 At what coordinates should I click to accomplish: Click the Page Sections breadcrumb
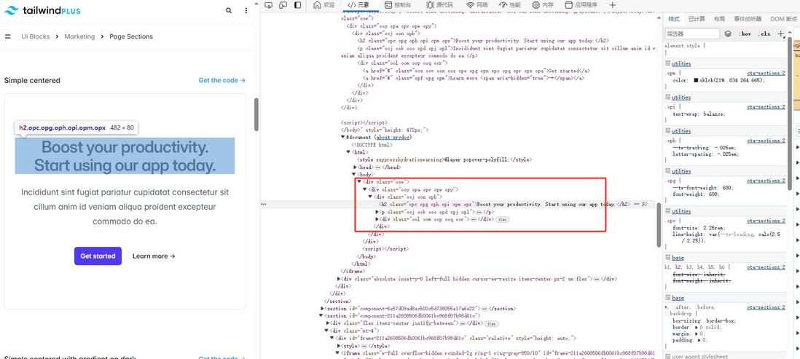coord(131,36)
